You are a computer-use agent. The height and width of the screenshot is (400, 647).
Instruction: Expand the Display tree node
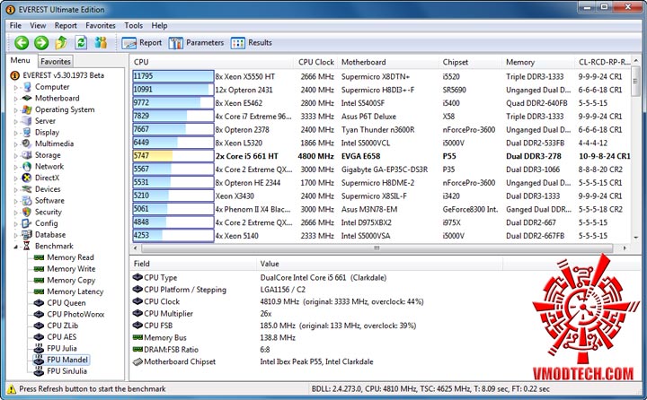click(x=16, y=133)
